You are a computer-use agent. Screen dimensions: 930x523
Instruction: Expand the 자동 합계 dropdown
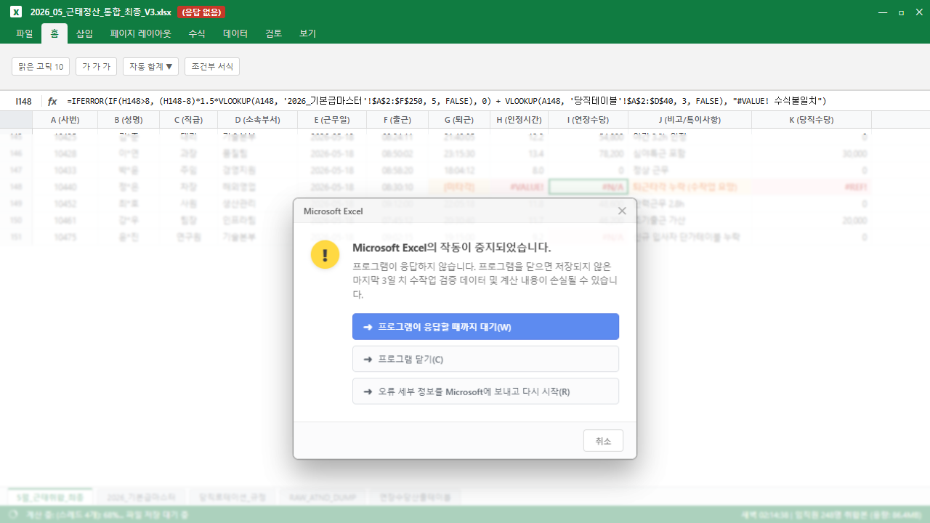[151, 66]
